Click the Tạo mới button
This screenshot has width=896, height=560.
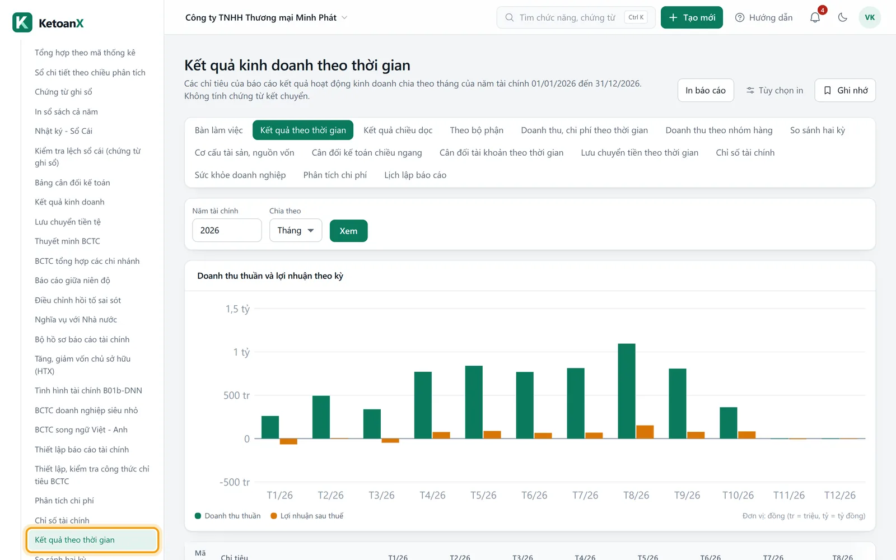pyautogui.click(x=692, y=17)
